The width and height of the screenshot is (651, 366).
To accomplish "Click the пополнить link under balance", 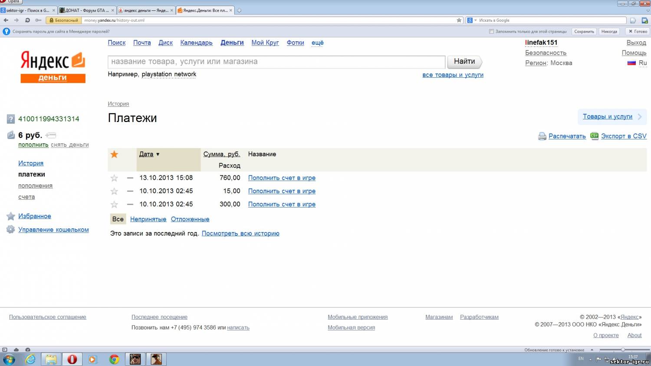I will coord(33,145).
